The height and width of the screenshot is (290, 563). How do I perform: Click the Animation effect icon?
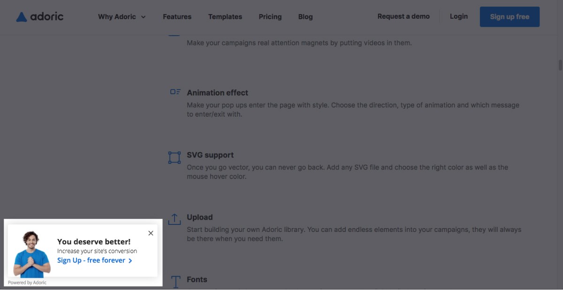point(175,92)
